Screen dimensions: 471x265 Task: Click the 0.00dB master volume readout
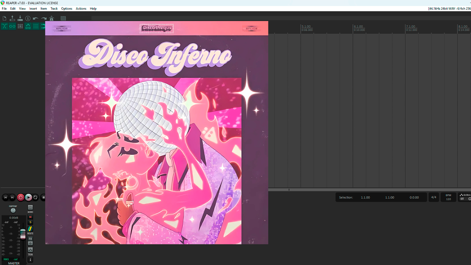(14, 218)
